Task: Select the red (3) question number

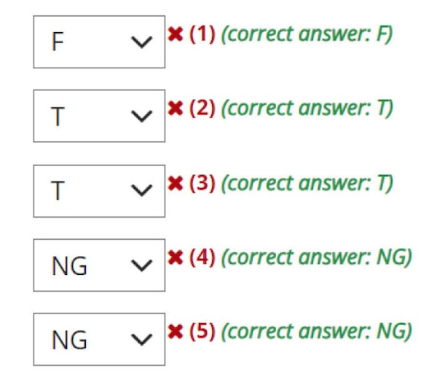Action: (x=202, y=183)
